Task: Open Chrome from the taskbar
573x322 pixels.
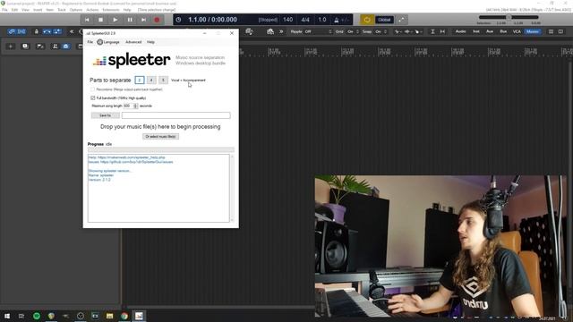Action: [x=124, y=316]
